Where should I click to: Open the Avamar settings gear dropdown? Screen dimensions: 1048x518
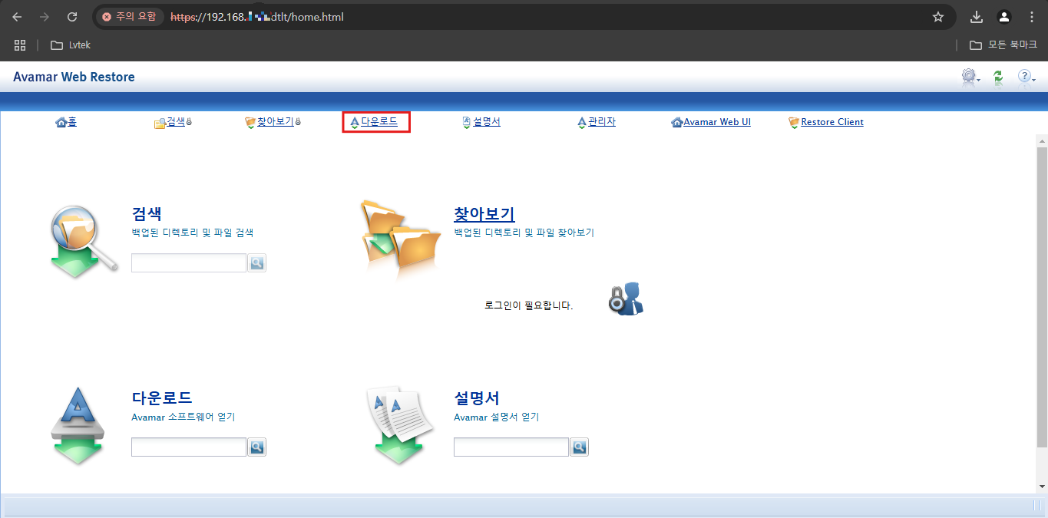[970, 77]
